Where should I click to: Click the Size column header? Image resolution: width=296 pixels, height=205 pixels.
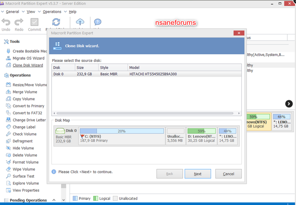point(87,67)
